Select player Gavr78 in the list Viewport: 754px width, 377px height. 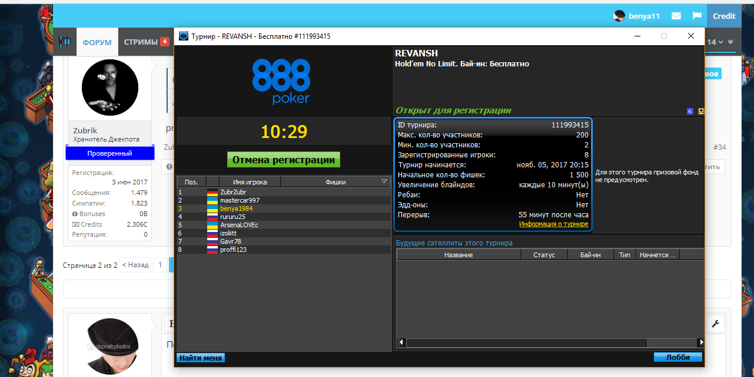point(284,241)
